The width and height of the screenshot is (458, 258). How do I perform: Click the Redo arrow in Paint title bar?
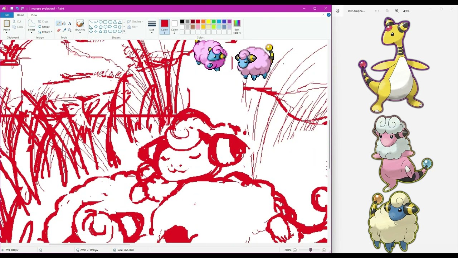coord(22,8)
